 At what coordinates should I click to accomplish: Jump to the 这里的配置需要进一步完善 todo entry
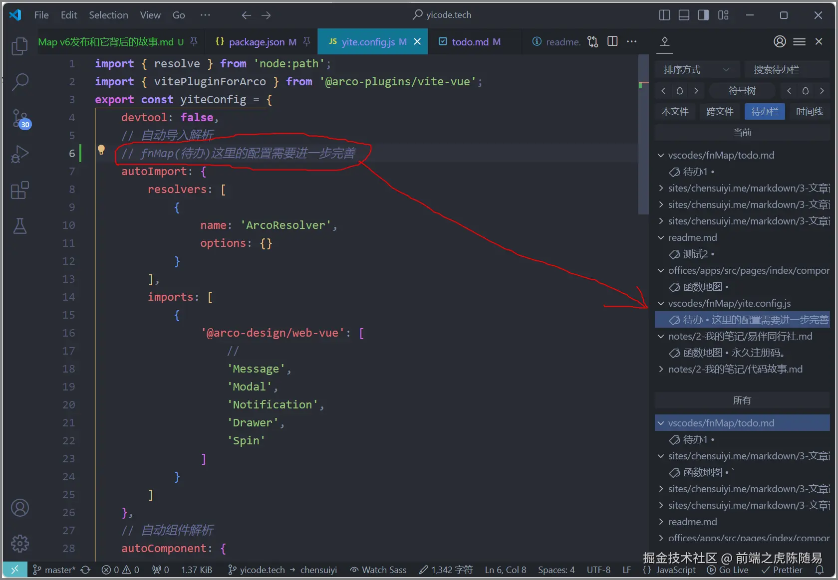point(742,320)
